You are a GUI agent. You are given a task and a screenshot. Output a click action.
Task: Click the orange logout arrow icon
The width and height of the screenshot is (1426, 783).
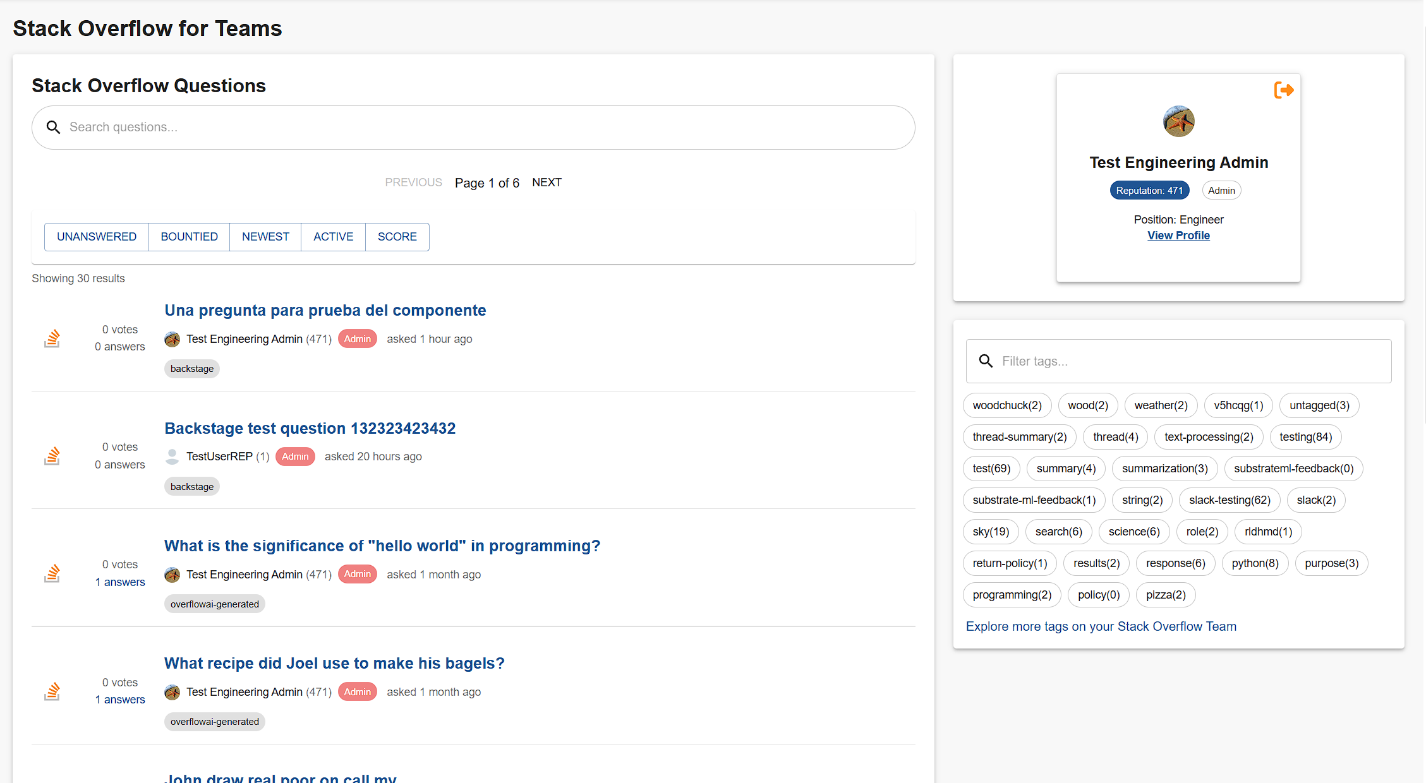coord(1283,90)
